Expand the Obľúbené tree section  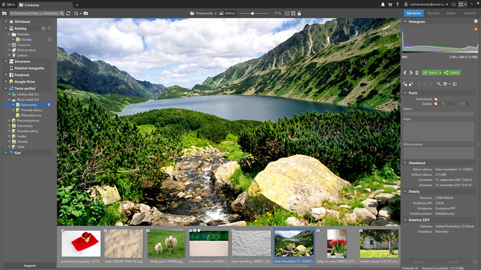(x=6, y=22)
